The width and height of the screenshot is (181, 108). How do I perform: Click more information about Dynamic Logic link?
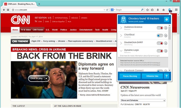pos(140,56)
